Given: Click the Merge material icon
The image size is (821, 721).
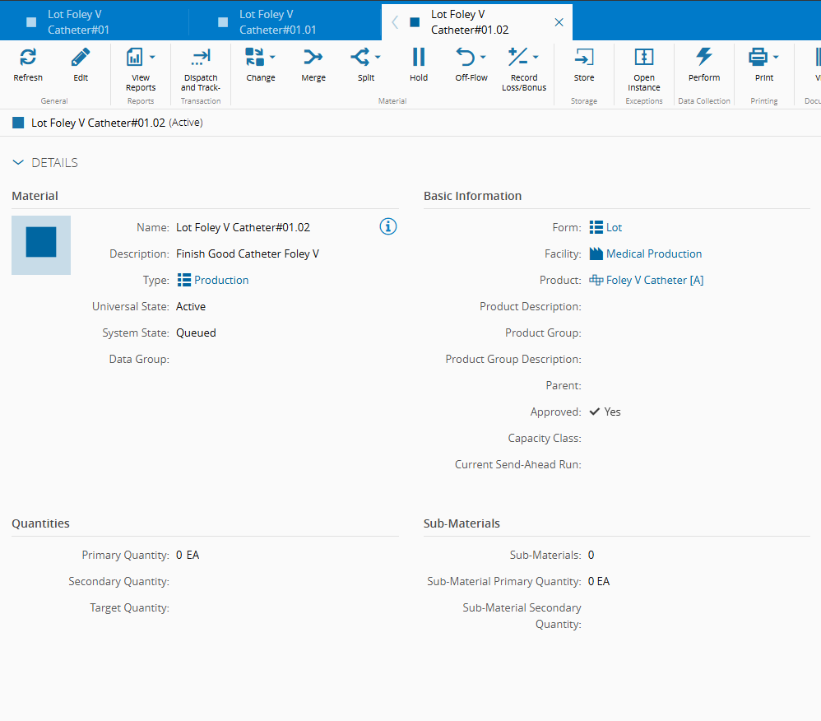Looking at the screenshot, I should point(313,58).
